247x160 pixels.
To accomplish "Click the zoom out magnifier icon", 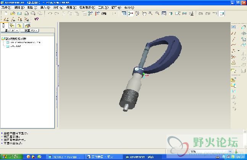I will click(x=157, y=13).
